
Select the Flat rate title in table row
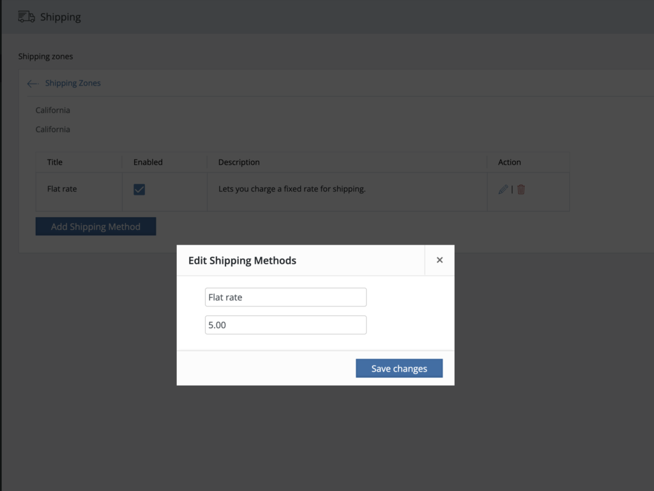62,189
